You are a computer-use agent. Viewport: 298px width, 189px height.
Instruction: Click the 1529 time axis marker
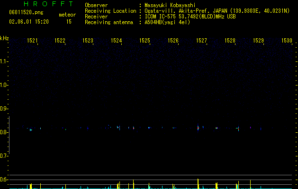click(258, 41)
